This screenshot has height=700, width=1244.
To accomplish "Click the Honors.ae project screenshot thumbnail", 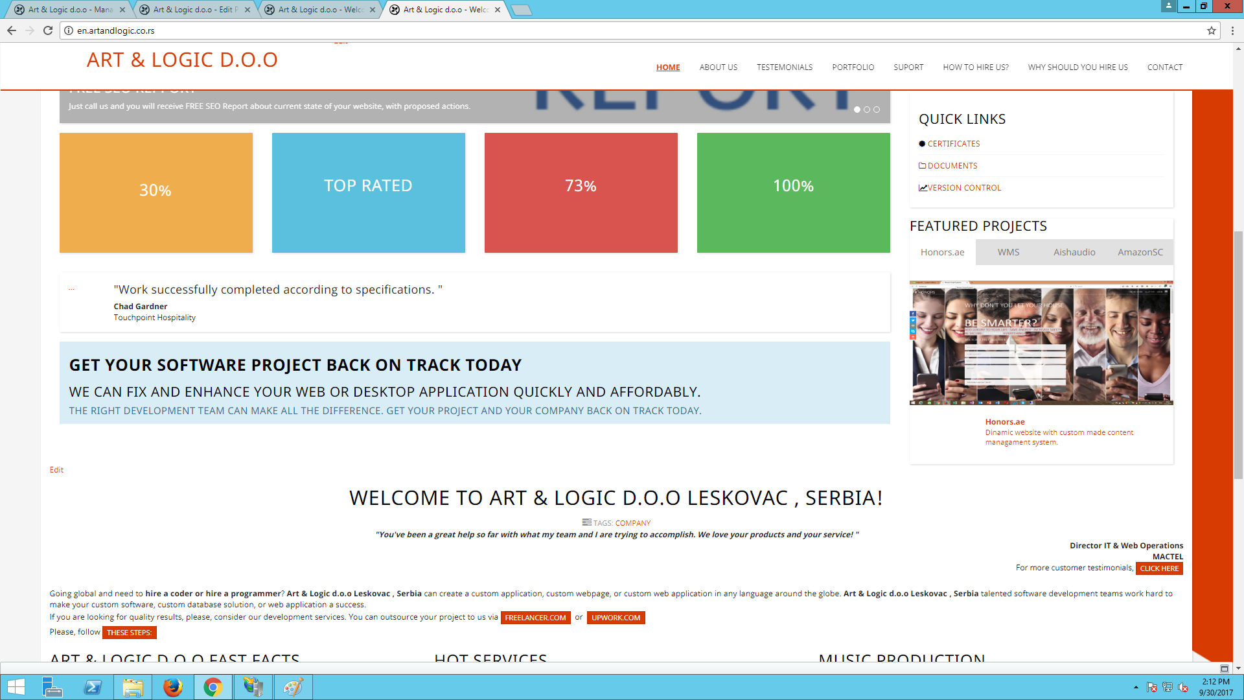I will click(1041, 343).
